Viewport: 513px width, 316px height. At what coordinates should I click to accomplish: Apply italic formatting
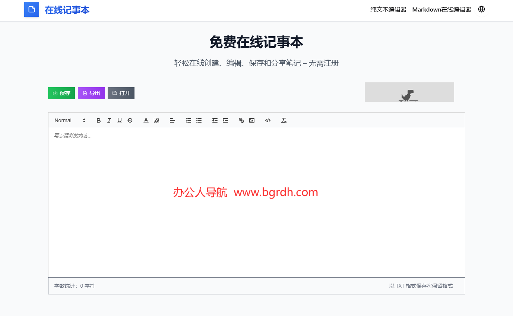point(109,120)
